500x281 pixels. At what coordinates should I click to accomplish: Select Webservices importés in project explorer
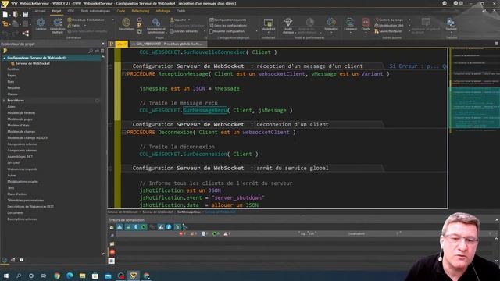(x=23, y=169)
